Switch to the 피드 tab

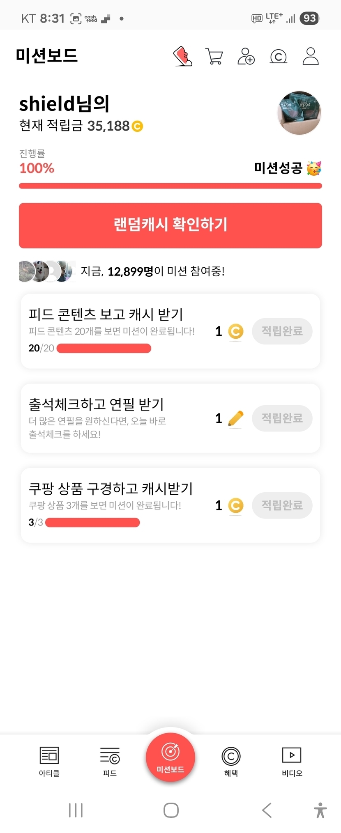click(110, 761)
